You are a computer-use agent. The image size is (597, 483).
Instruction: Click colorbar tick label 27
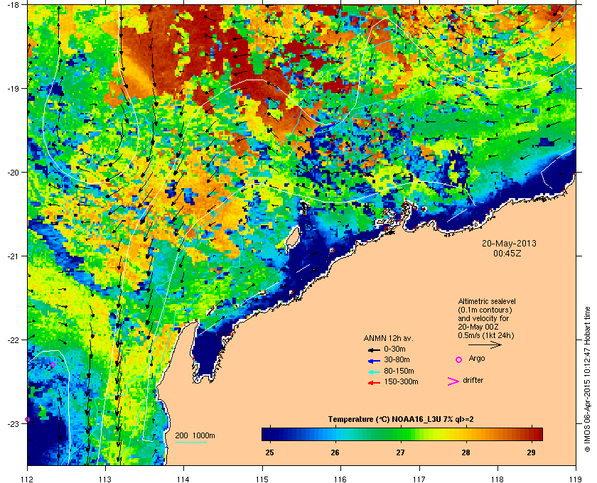(401, 452)
